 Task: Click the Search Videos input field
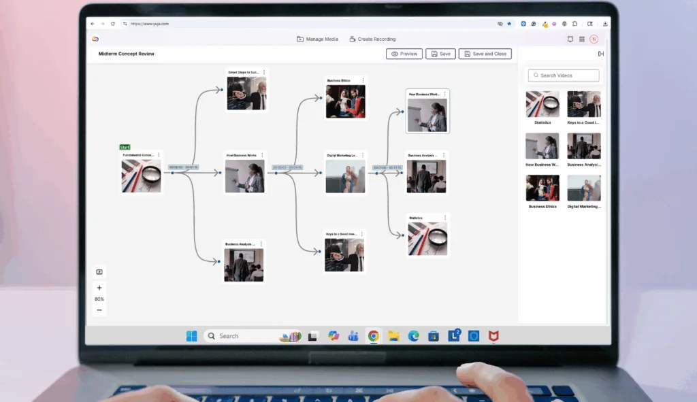tap(565, 76)
